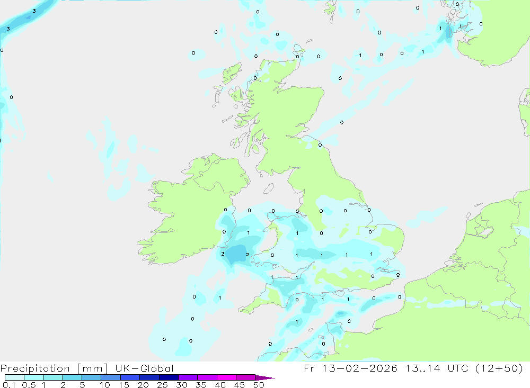Image resolution: width=530 pixels, height=388 pixels.
Task: Click the legend label '50'
Action: click(259, 385)
